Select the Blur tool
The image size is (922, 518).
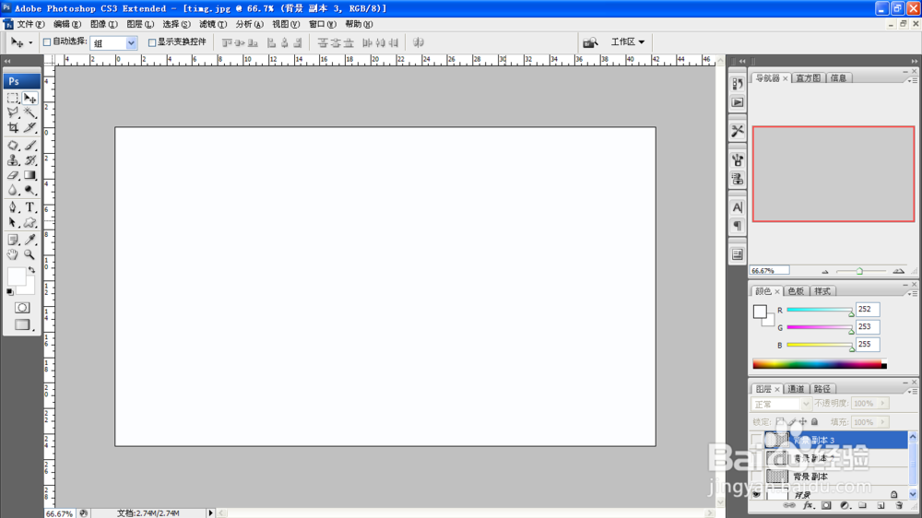[x=13, y=190]
